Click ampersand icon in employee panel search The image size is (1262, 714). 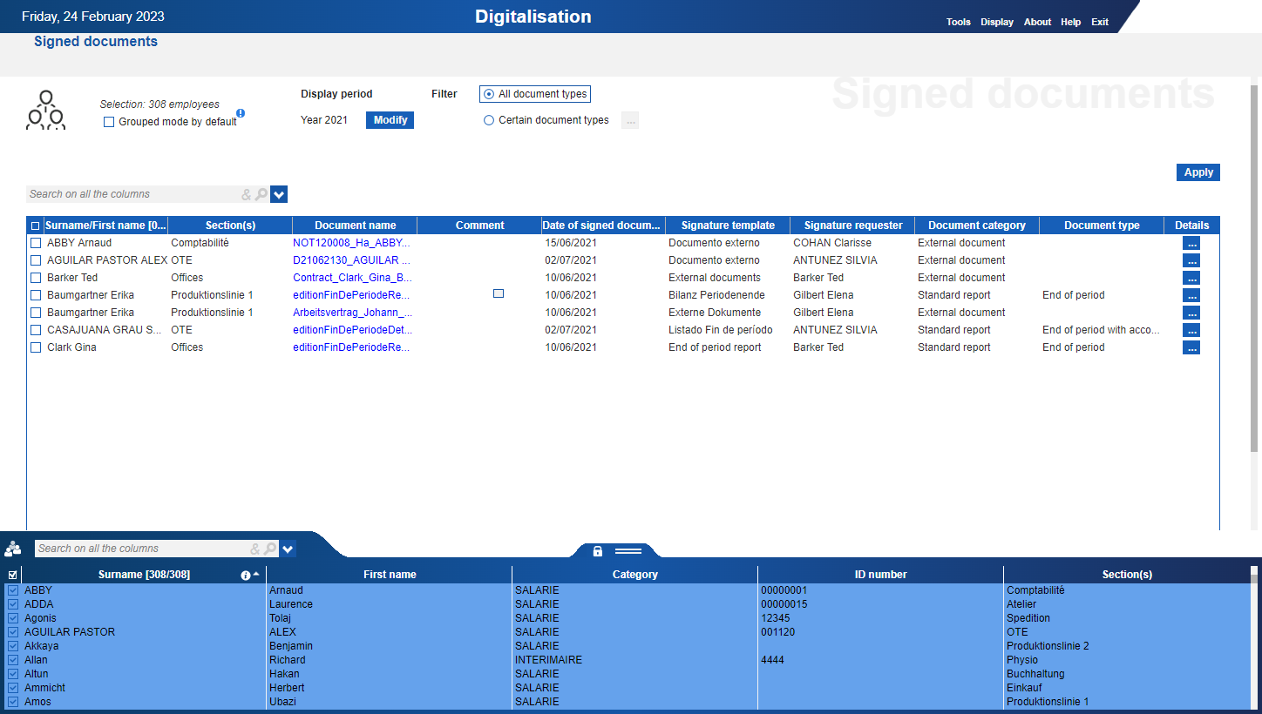(x=255, y=549)
